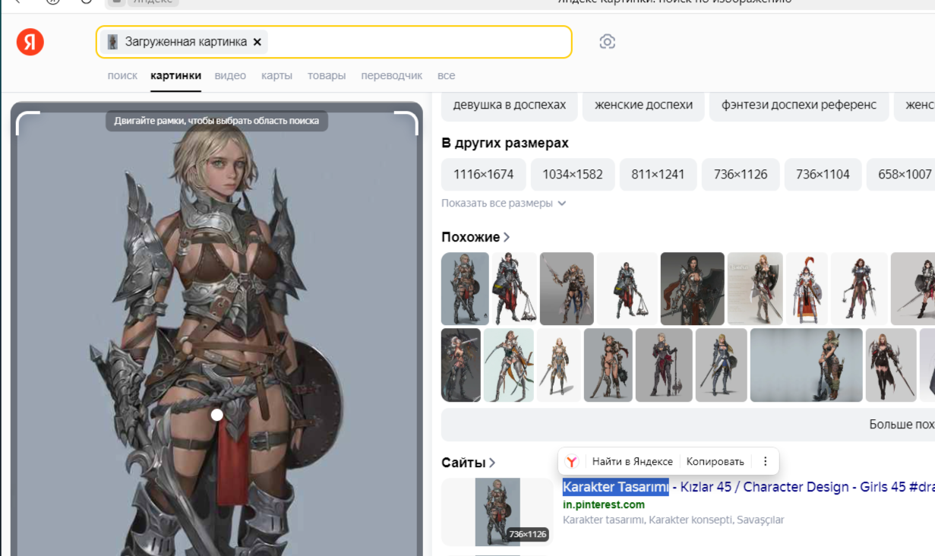This screenshot has width=935, height=556.
Task: Open similar image with red-plumed helmet warrior
Action: (807, 289)
